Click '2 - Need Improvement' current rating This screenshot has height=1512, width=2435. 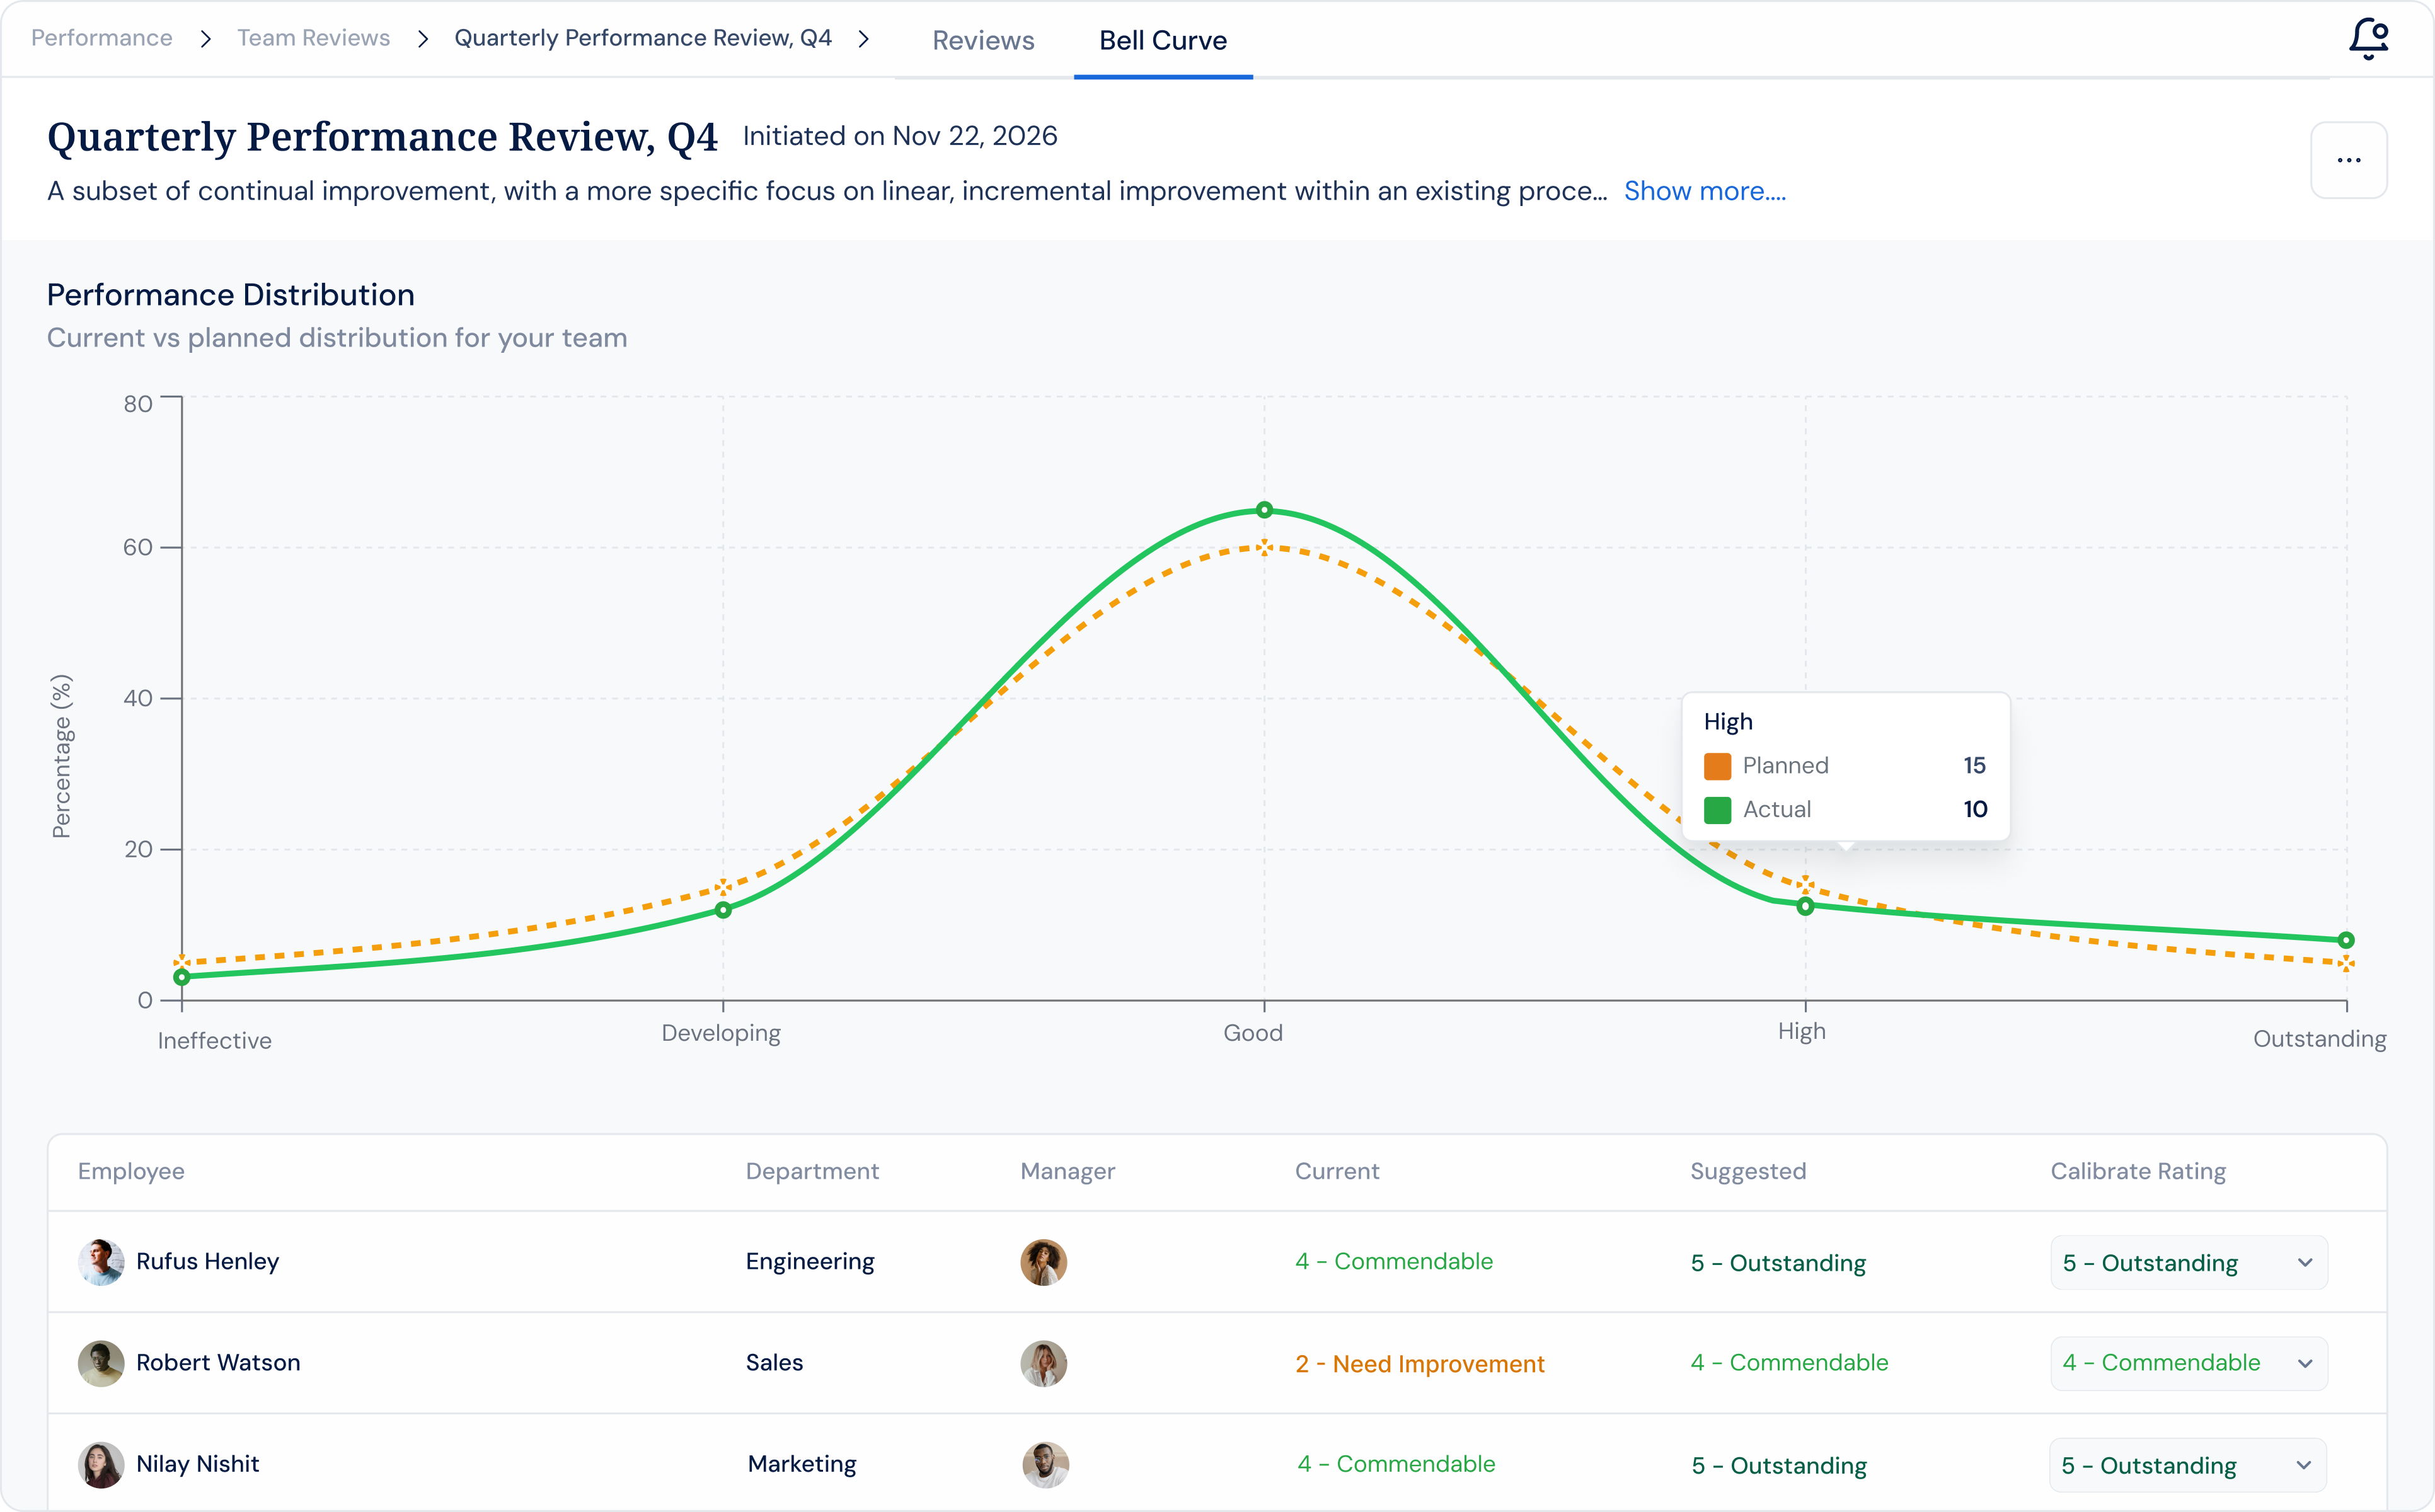[x=1419, y=1364]
